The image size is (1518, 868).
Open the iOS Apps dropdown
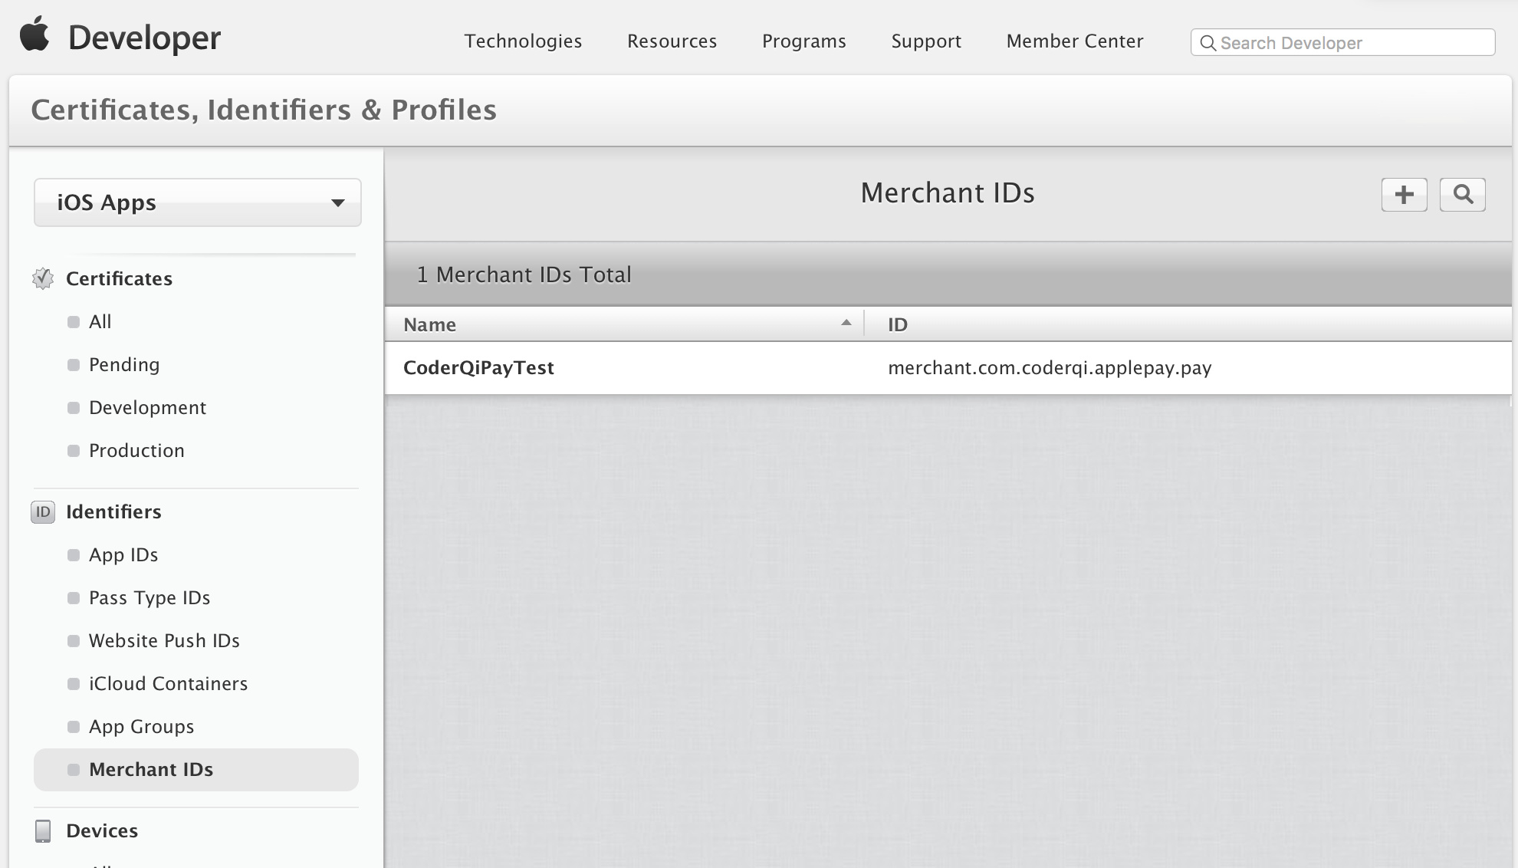click(x=197, y=202)
